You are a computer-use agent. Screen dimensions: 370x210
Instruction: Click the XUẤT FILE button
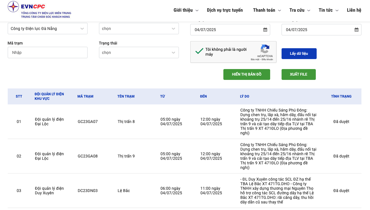point(298,74)
